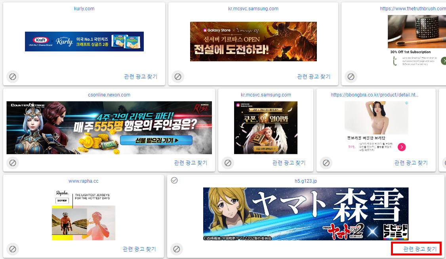
Task: Block the kurly.com Kraft cheese ad
Action: point(13,77)
